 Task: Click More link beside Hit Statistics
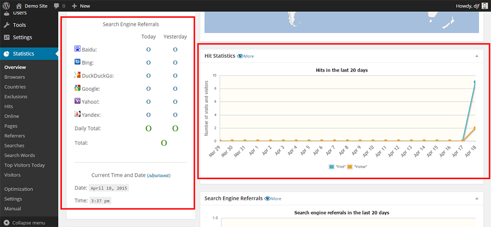(x=249, y=56)
